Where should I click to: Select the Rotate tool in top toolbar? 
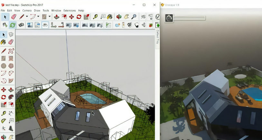tap(79, 17)
